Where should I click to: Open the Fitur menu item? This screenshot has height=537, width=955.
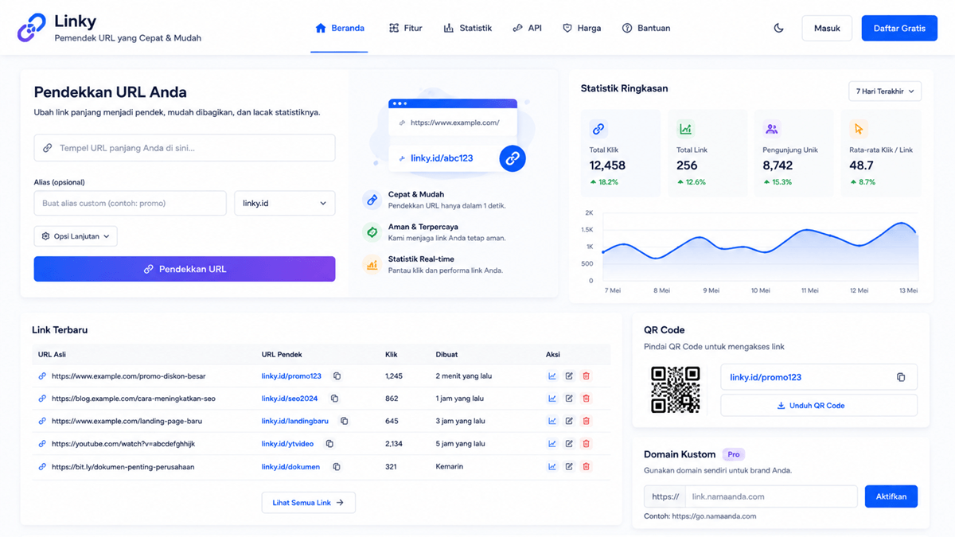tap(406, 28)
